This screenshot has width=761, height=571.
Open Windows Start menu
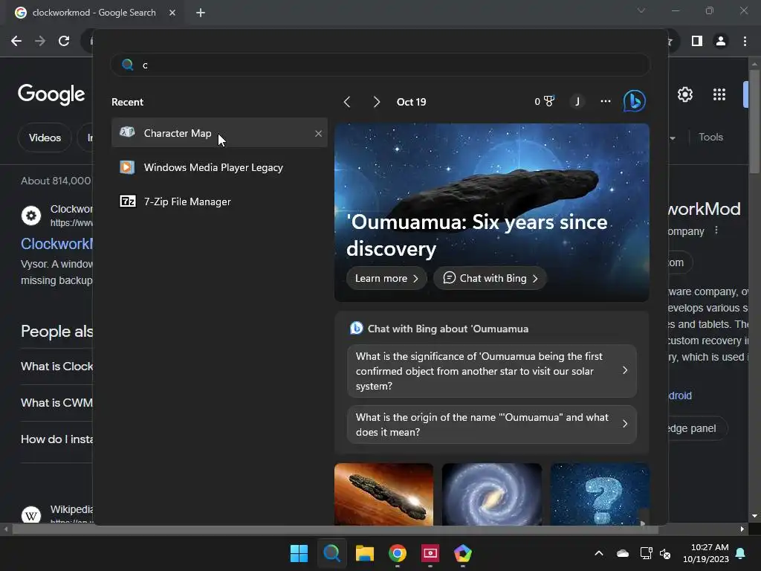(x=299, y=553)
